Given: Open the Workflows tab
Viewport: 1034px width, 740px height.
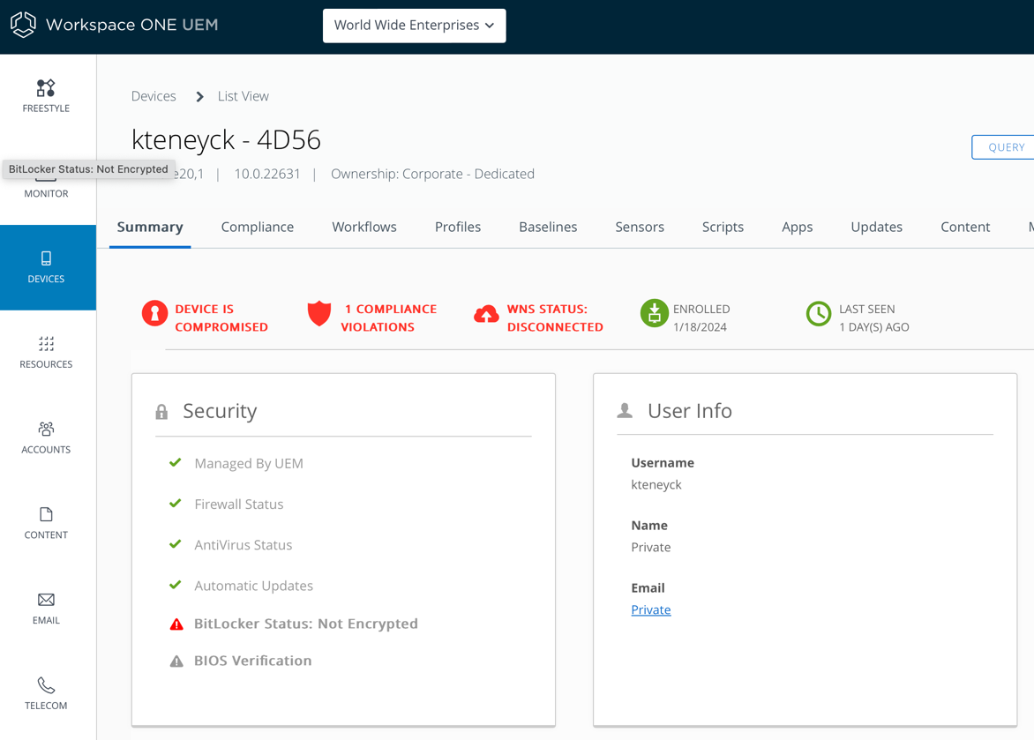Looking at the screenshot, I should click(x=364, y=227).
